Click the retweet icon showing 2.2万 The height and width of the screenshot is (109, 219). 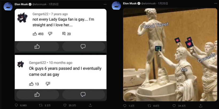[41, 106]
